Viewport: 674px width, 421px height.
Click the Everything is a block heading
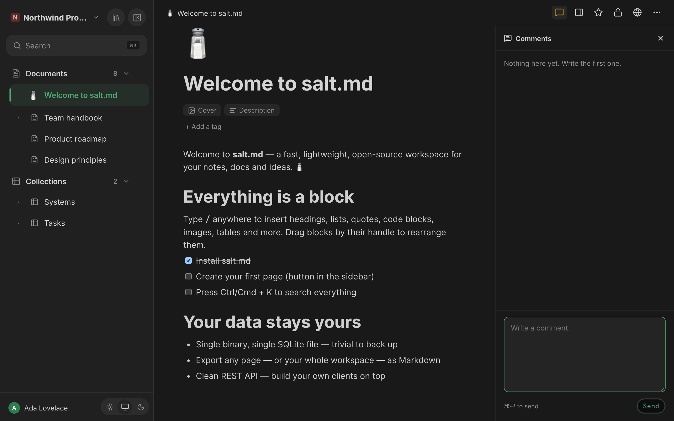269,197
